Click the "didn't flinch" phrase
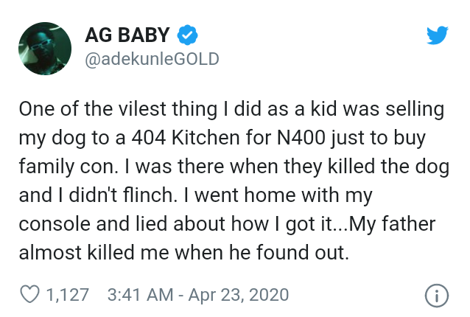This screenshot has height=317, width=470. [x=121, y=195]
